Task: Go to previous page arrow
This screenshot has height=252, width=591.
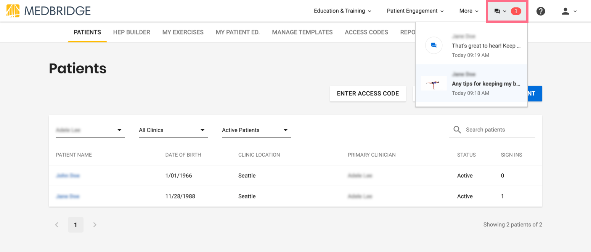Action: click(56, 225)
